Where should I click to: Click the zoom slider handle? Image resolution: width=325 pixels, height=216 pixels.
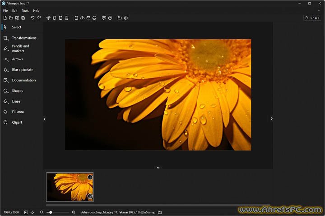pos(51,212)
